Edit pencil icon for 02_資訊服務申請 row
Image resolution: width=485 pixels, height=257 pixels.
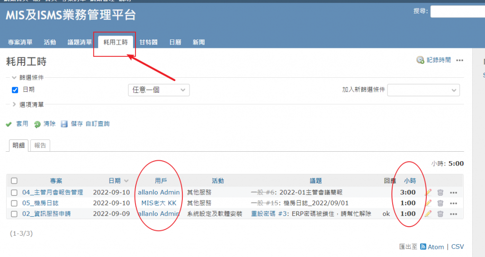pos(428,214)
